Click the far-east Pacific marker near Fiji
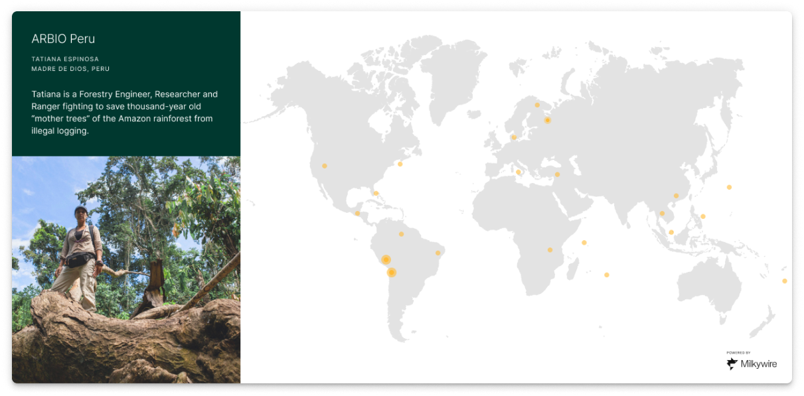This screenshot has height=396, width=804. click(x=785, y=281)
